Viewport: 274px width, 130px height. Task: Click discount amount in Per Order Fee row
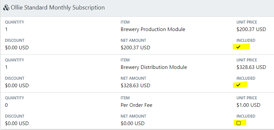click(x=17, y=123)
